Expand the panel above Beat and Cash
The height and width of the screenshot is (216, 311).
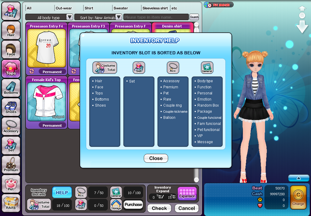point(298,178)
